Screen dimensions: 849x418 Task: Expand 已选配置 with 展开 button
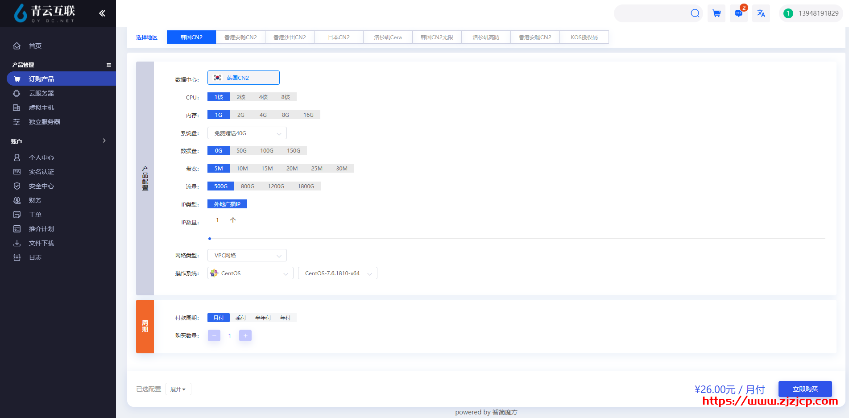click(x=178, y=389)
